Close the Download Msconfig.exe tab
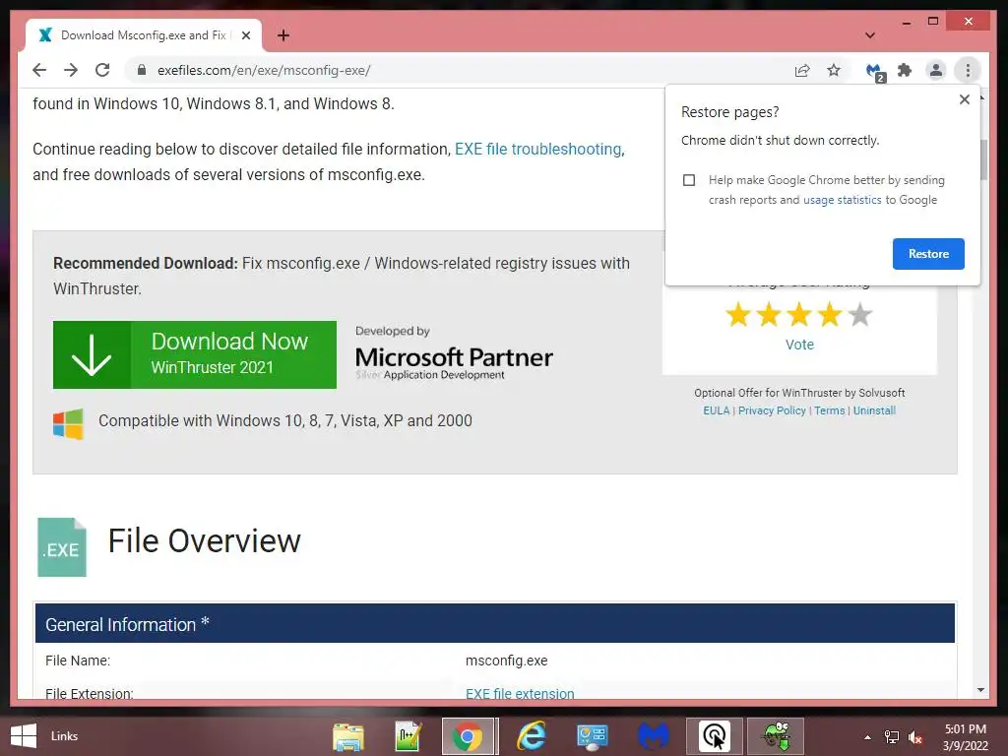This screenshot has height=756, width=1008. click(245, 35)
